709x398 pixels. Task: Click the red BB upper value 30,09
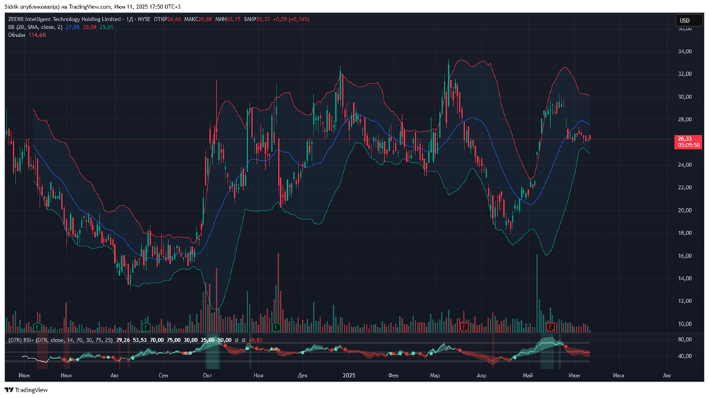89,27
